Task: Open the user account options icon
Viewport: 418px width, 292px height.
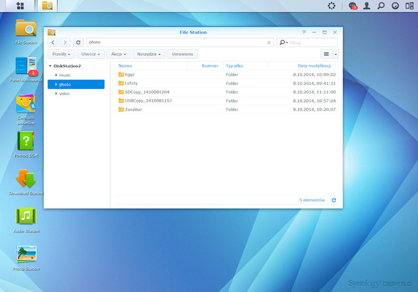Action: [367, 6]
